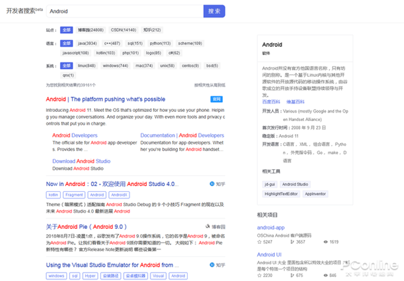Select the c++(487) language filter
The width and height of the screenshot is (404, 281).
point(112,44)
